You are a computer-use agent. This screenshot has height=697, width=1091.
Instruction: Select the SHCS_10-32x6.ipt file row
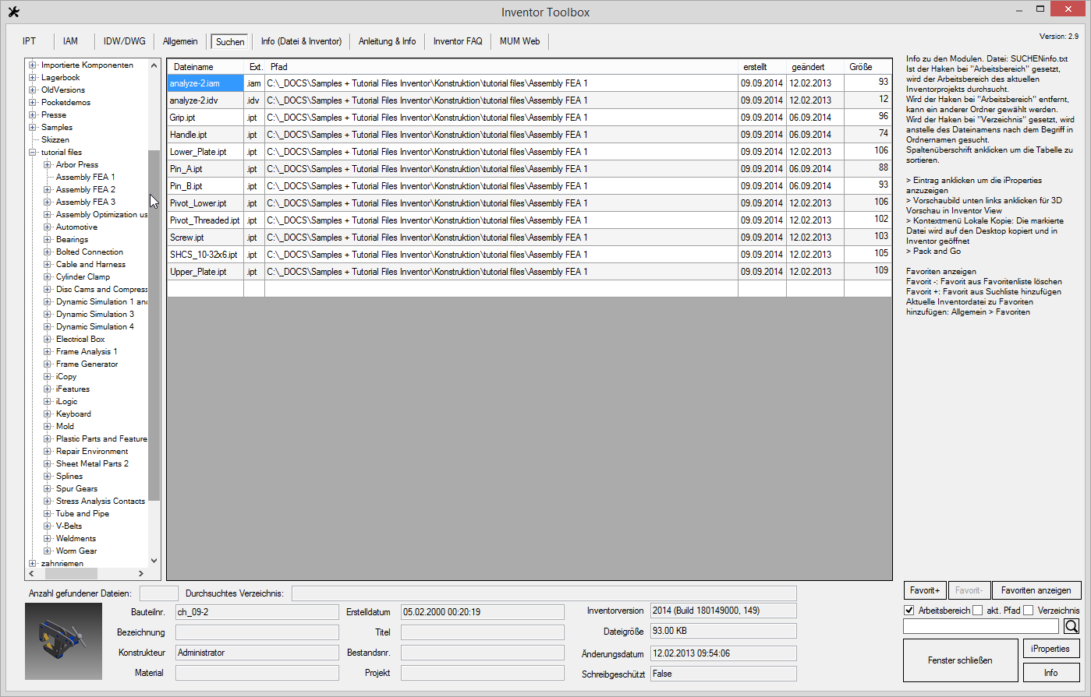pos(530,255)
